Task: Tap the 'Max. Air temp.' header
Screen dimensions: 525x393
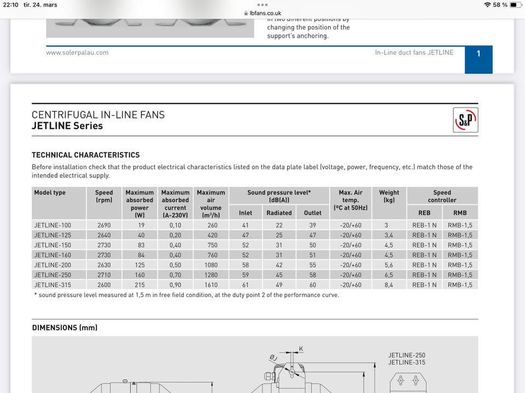Action: click(x=351, y=203)
